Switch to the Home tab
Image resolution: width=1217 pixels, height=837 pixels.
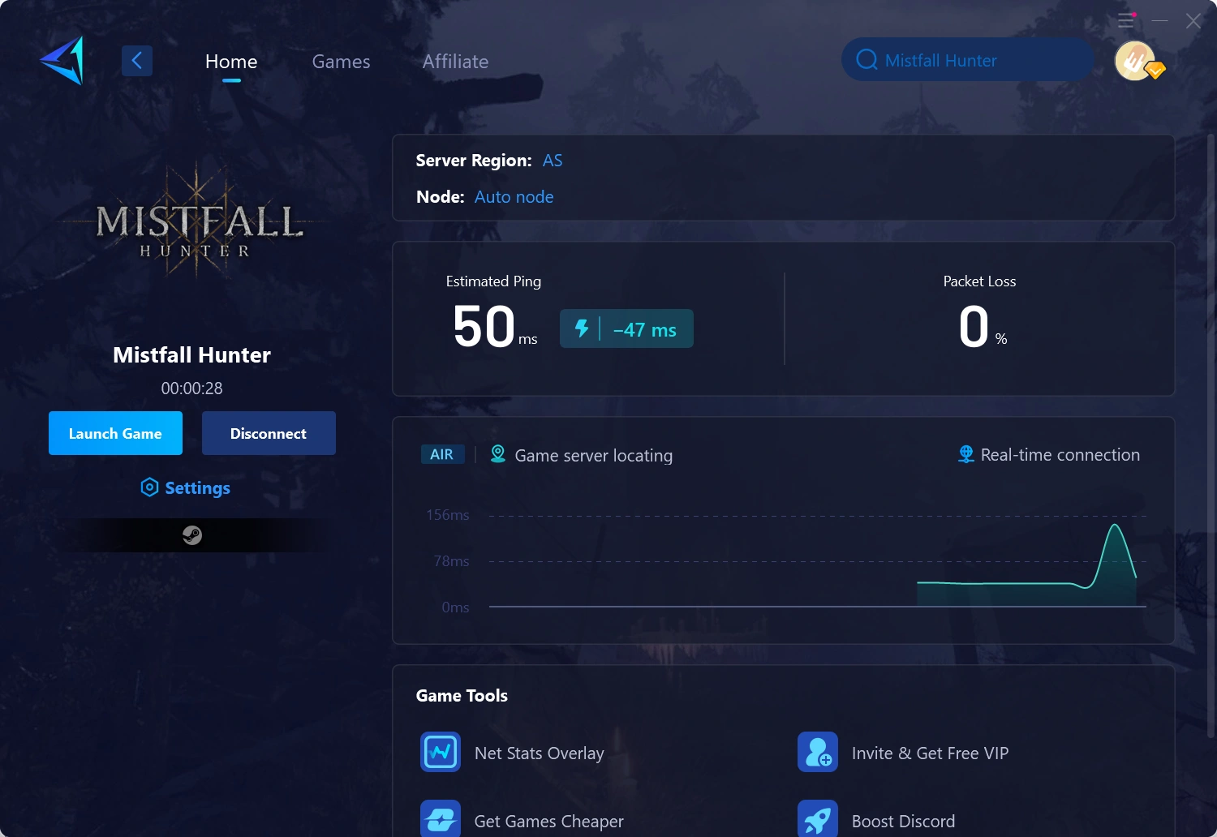[x=231, y=62]
